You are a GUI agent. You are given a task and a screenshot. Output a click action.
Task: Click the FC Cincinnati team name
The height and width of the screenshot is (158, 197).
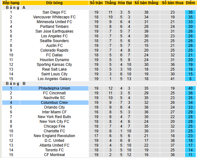[54, 93]
